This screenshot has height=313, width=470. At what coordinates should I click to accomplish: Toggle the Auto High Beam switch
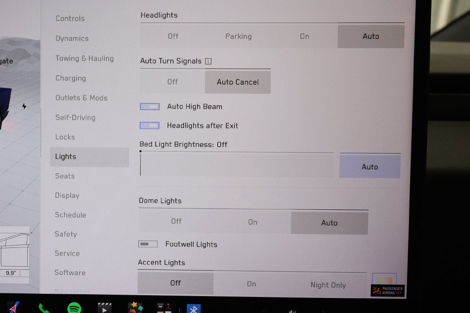coord(150,106)
